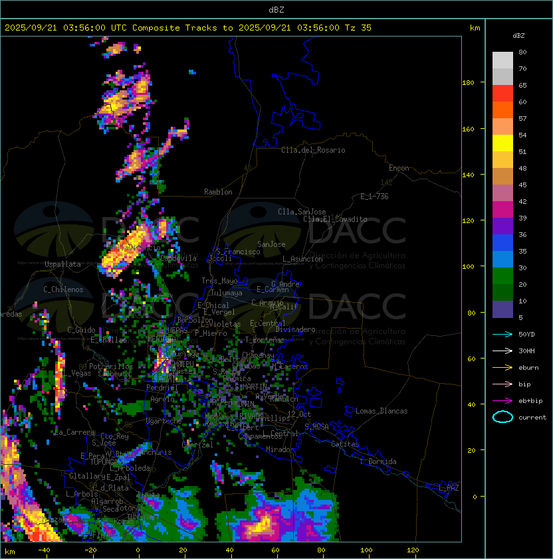The image size is (553, 559).
Task: Click the magenta eb+bip arrow in the legend
Action: tap(502, 401)
